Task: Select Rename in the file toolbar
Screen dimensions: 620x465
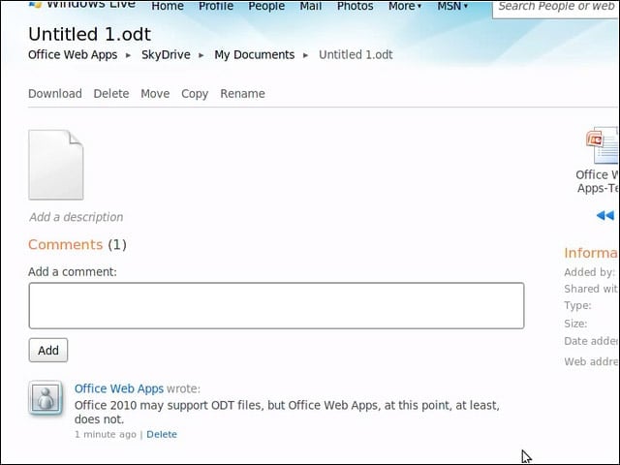Action: [242, 94]
